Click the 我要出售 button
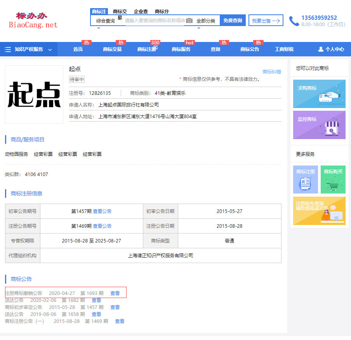This screenshot has width=351, height=340. tap(266, 20)
